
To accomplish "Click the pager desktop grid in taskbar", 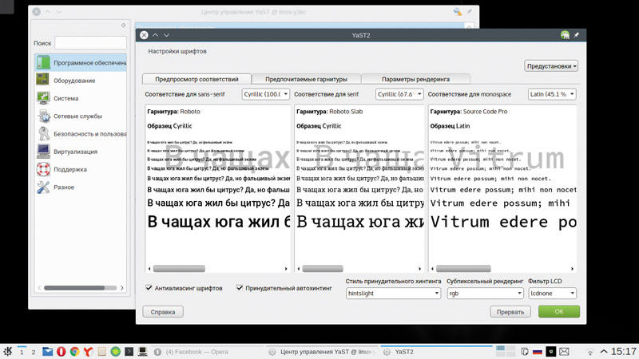I will pyautogui.click(x=506, y=351).
